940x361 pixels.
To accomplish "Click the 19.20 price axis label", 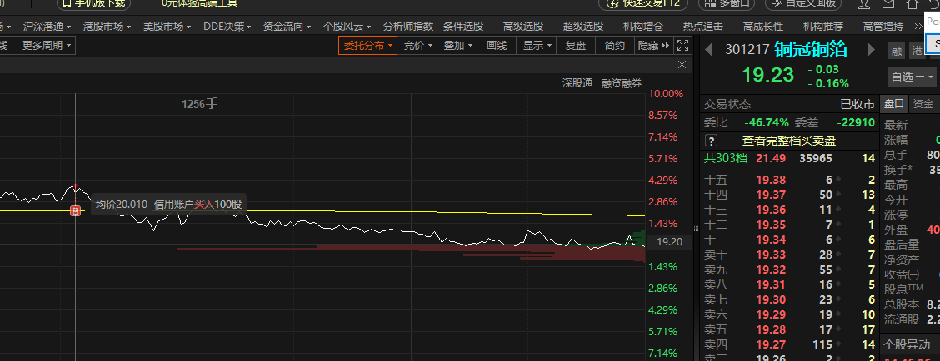I will (x=670, y=242).
